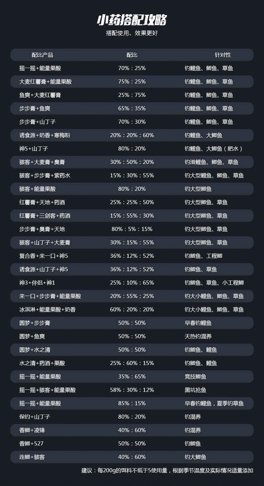Click the "香鲫+527" product name

(31, 443)
